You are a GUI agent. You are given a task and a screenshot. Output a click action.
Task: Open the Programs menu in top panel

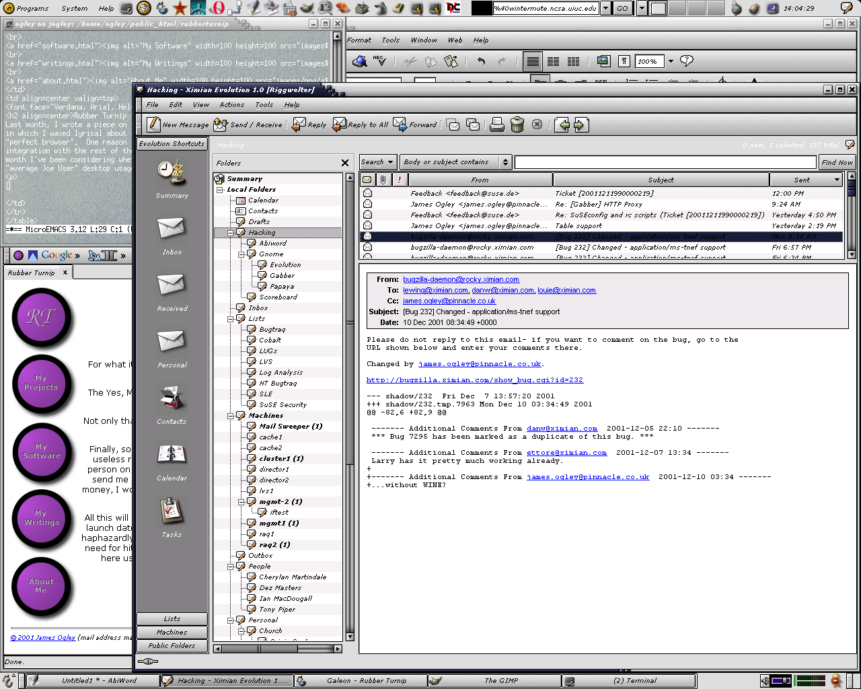[x=28, y=8]
